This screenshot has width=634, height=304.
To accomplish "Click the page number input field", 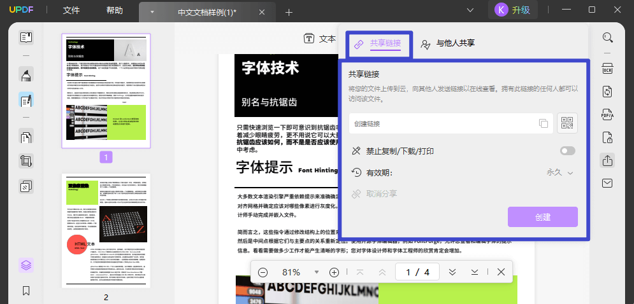I will point(417,272).
